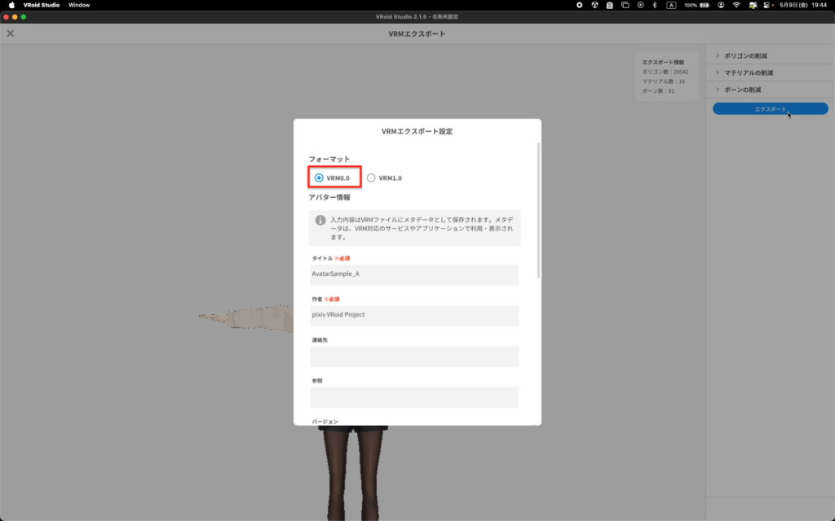Image resolution: width=835 pixels, height=521 pixels.
Task: Click the play circle menu bar icon
Action: click(641, 5)
